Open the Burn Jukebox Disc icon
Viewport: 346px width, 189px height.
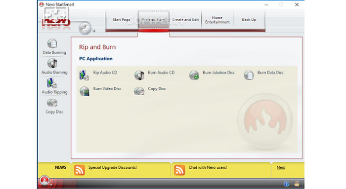click(x=194, y=76)
